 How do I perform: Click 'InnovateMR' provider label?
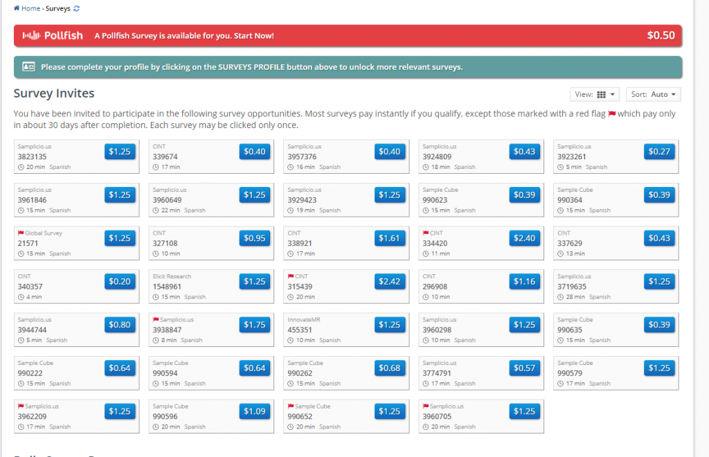pyautogui.click(x=304, y=320)
